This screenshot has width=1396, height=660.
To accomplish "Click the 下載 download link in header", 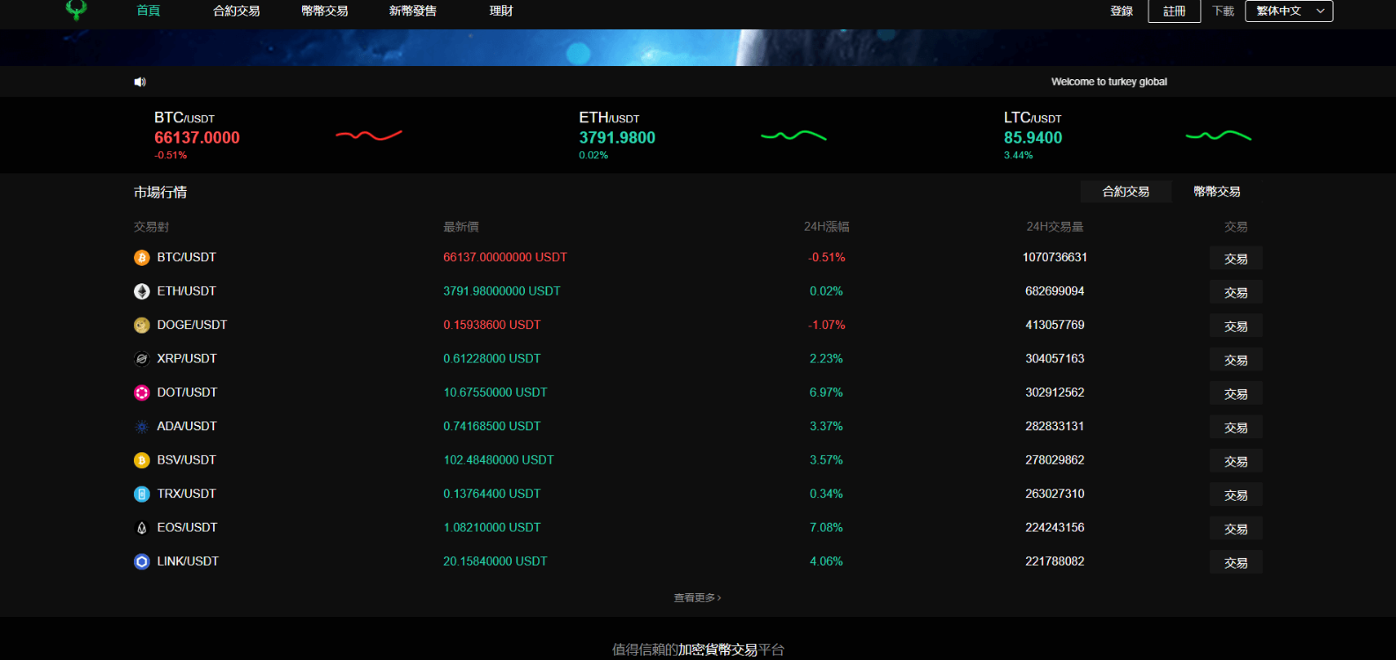I will coord(1222,11).
